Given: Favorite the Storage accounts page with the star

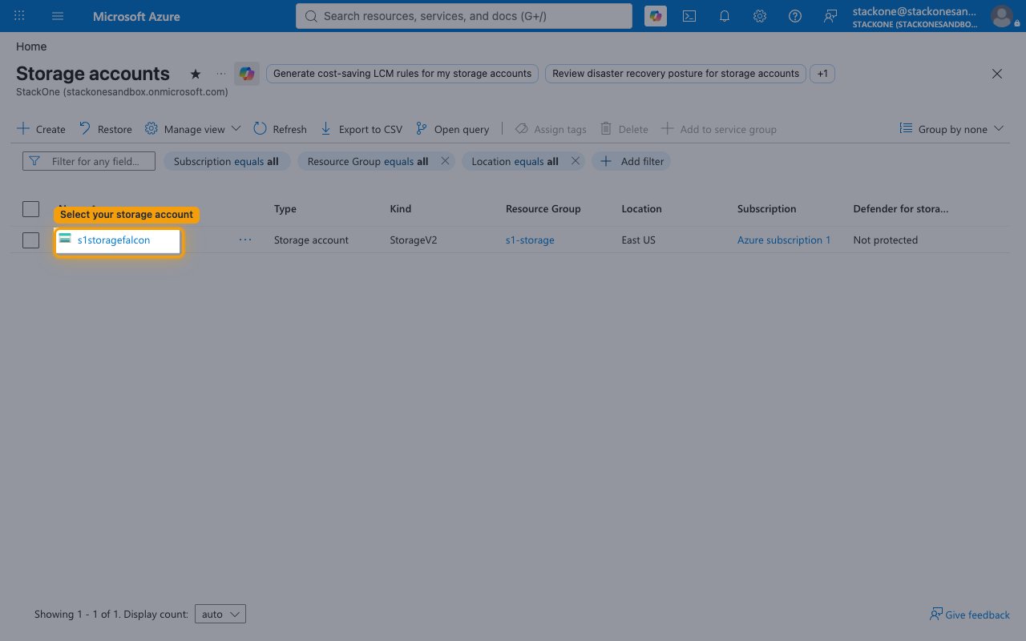Looking at the screenshot, I should coord(196,74).
